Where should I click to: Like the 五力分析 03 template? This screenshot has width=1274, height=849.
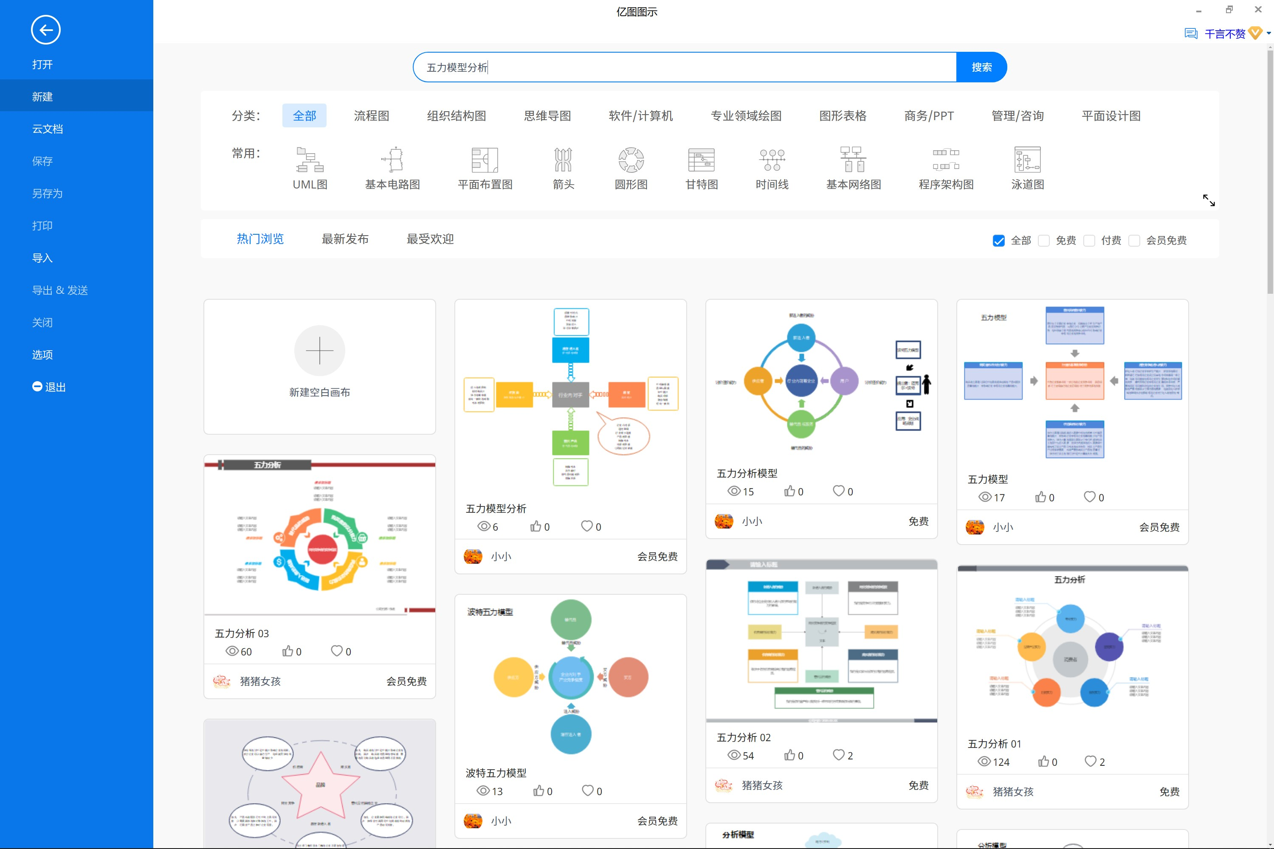(x=287, y=651)
